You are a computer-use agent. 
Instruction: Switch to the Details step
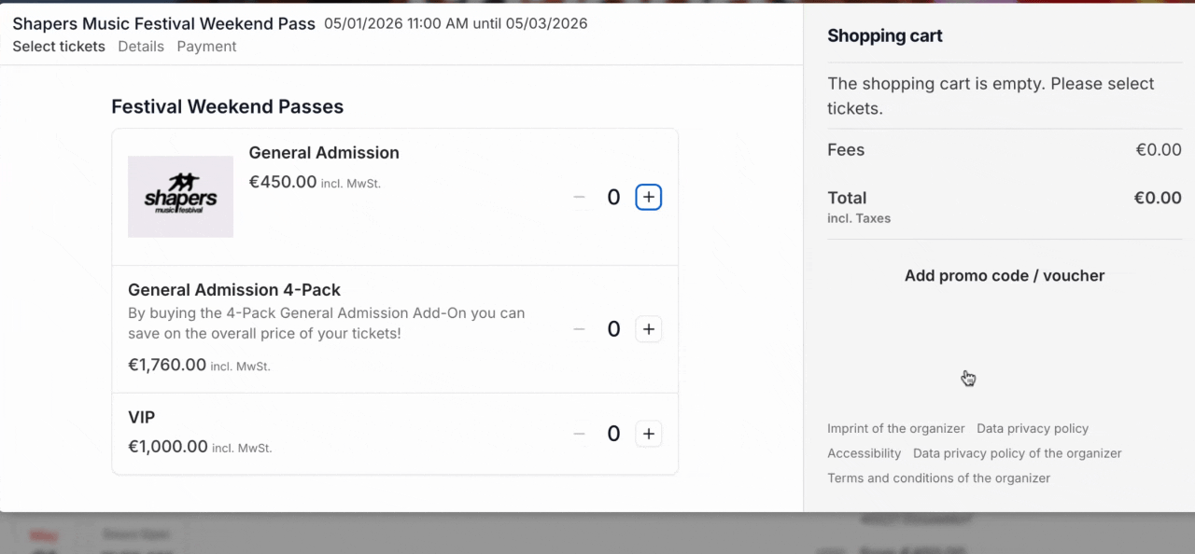coord(141,47)
